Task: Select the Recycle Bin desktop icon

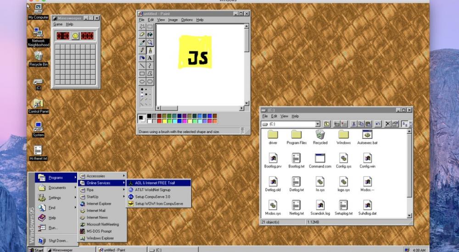Action: [39, 59]
